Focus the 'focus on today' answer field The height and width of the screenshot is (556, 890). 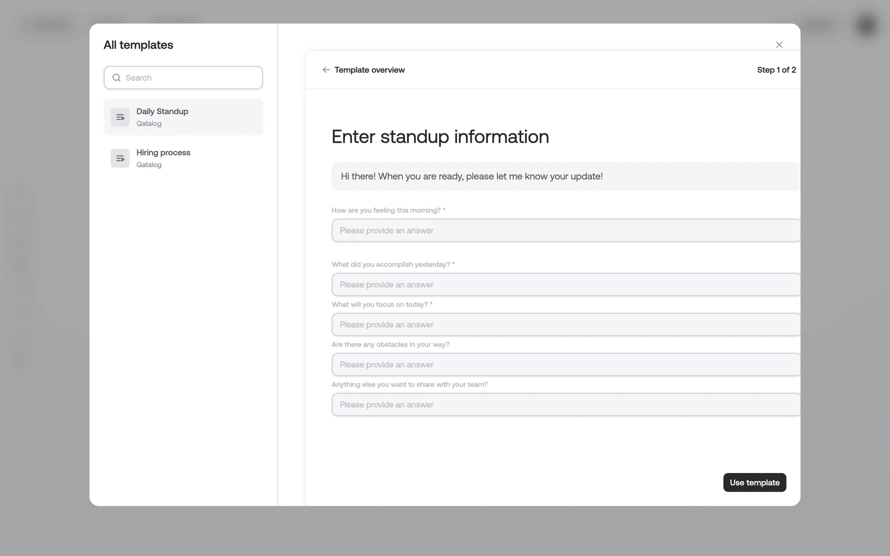[x=566, y=324]
